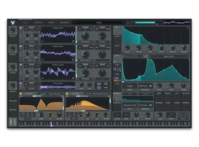The width and height of the screenshot is (199, 147).
Task: Click the pencil edit icon on Creepy Solar wavetable
Action: point(73,41)
